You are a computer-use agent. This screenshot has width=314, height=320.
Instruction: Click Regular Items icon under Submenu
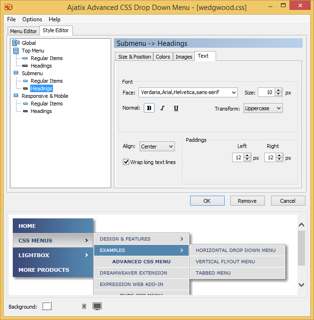pyautogui.click(x=26, y=81)
